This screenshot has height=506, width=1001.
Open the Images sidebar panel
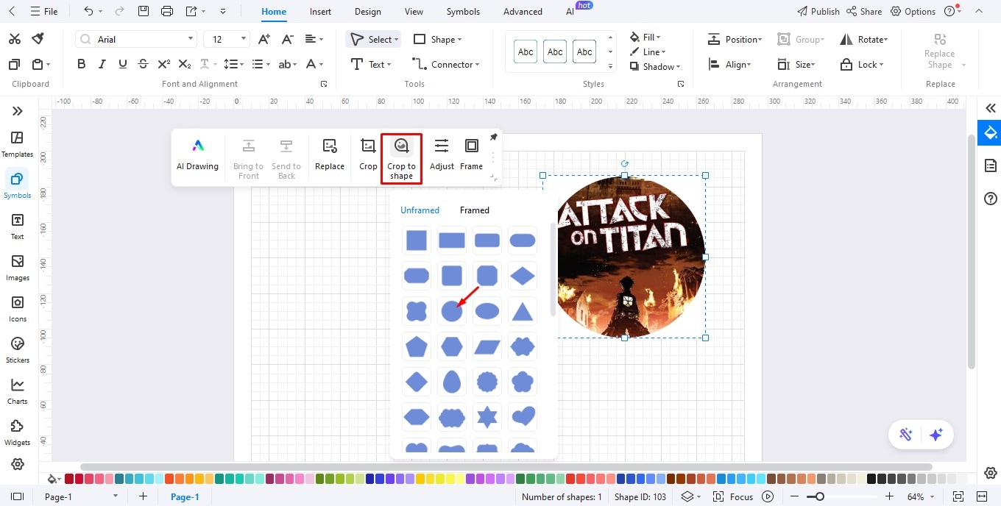pyautogui.click(x=18, y=268)
